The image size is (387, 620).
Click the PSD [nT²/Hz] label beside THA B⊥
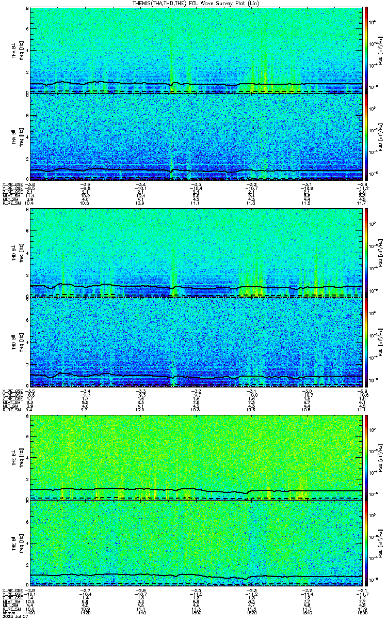(x=381, y=50)
